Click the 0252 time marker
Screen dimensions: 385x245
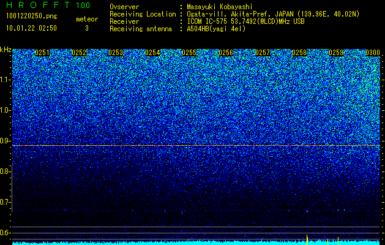(x=79, y=53)
